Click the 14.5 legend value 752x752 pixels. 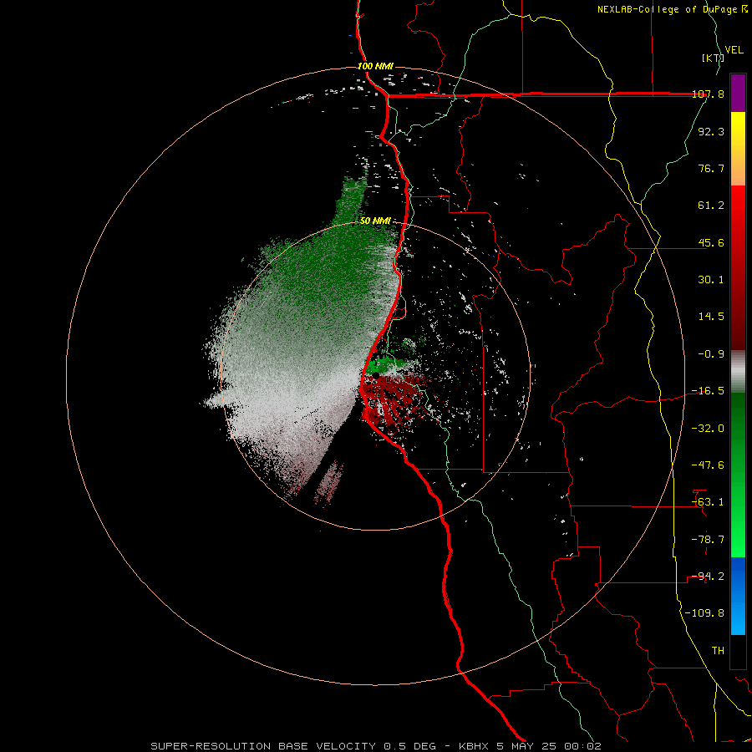coord(711,317)
